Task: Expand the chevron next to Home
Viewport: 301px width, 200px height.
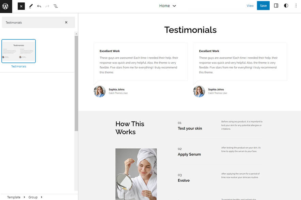Action: click(x=174, y=6)
